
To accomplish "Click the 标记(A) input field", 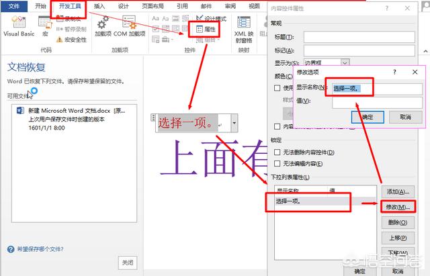I will tap(359, 51).
